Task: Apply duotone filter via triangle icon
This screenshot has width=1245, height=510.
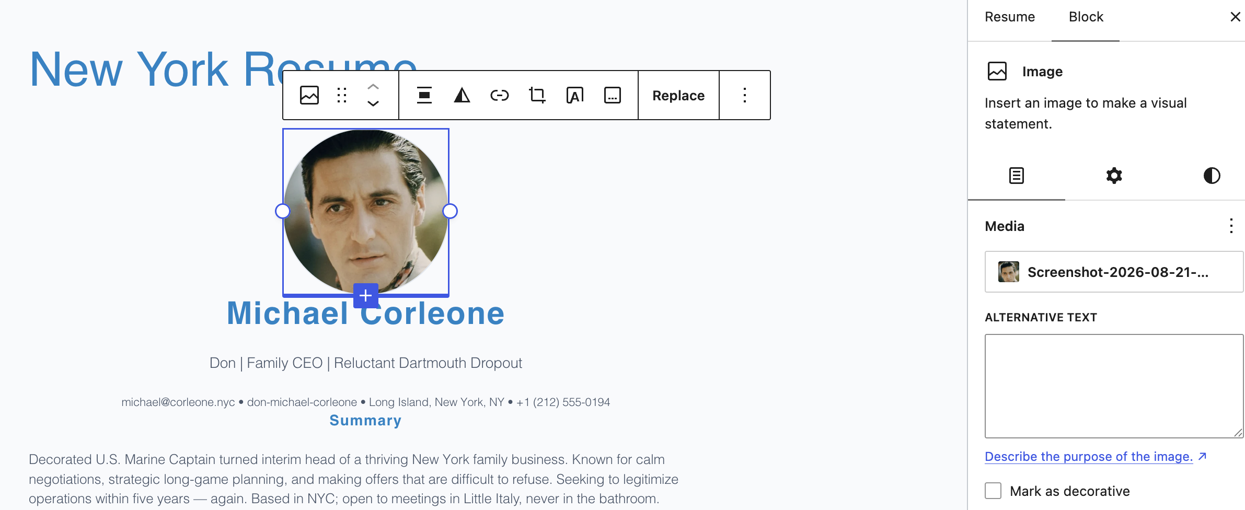Action: (462, 95)
